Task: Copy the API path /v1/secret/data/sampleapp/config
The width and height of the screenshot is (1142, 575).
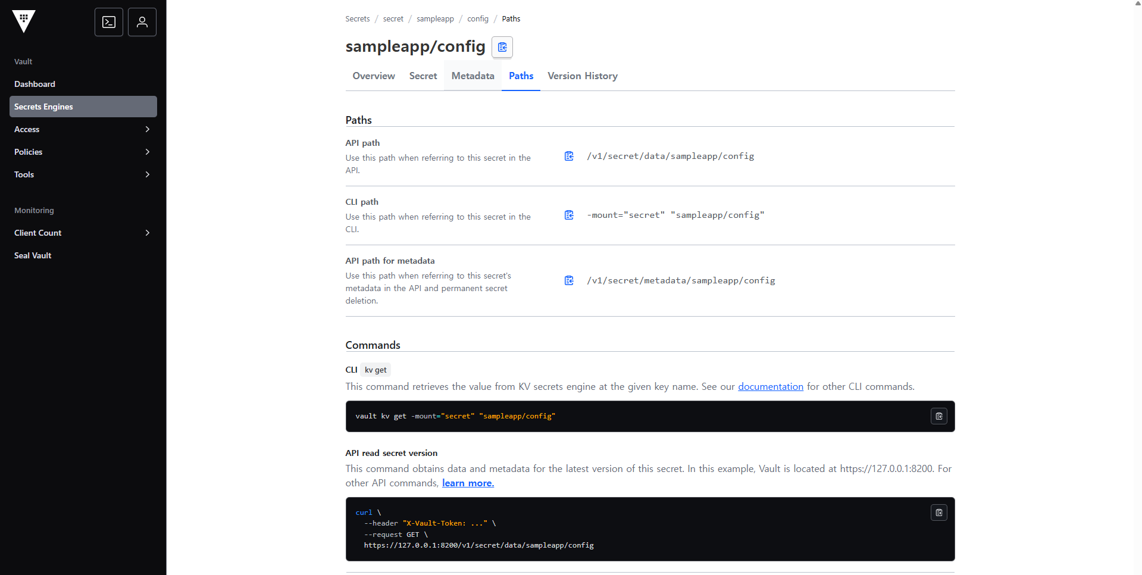Action: click(x=569, y=156)
